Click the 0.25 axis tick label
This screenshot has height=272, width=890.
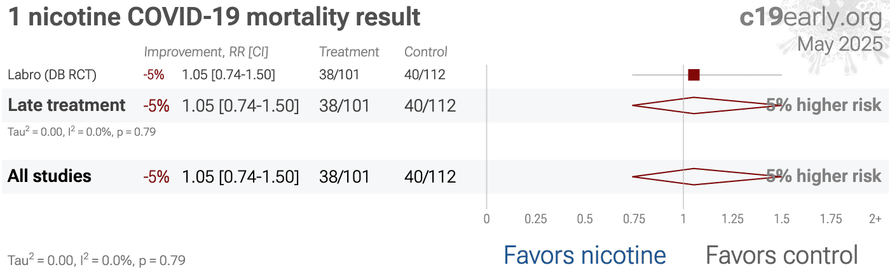[x=535, y=219]
